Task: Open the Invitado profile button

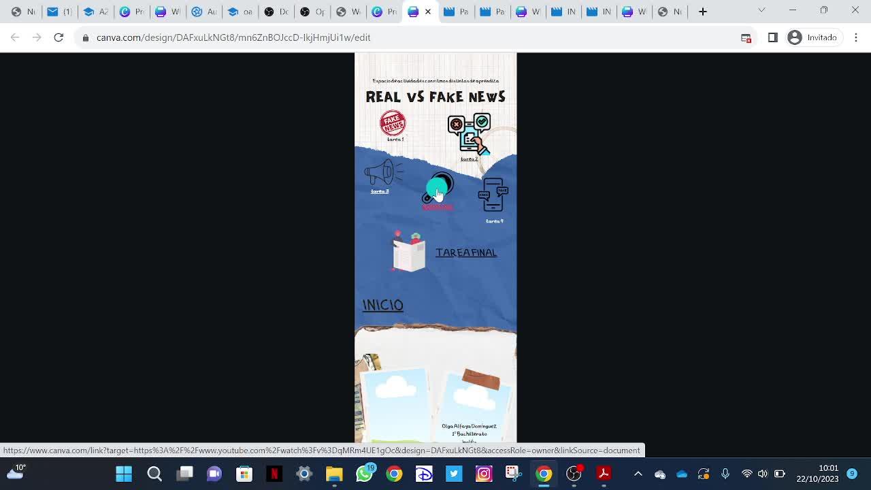Action: [x=813, y=37]
